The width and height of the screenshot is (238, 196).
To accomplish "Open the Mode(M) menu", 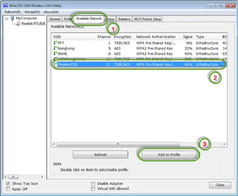I will (x=32, y=12).
